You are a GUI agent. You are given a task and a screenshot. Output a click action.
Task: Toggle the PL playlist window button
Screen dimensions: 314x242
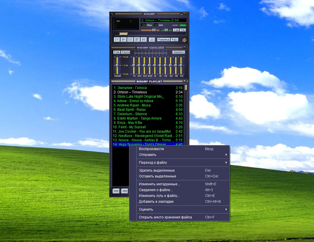pyautogui.click(x=183, y=30)
